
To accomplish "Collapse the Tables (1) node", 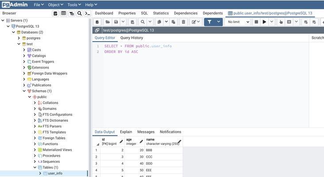I will click(x=35, y=168).
